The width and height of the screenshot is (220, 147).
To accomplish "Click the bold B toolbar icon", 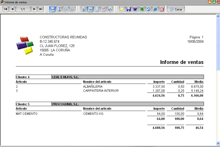I will tap(84, 9).
